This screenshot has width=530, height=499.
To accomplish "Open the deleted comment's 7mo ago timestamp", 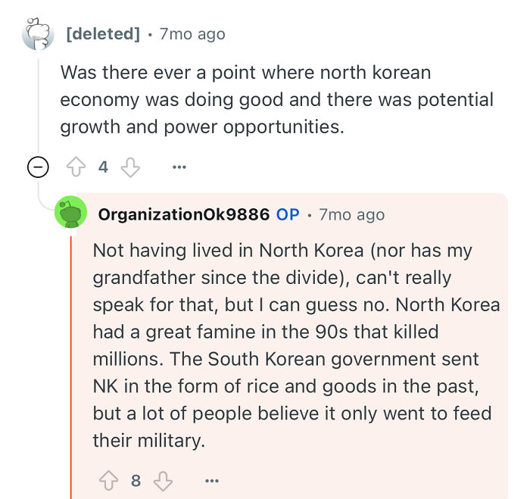I will click(x=192, y=34).
